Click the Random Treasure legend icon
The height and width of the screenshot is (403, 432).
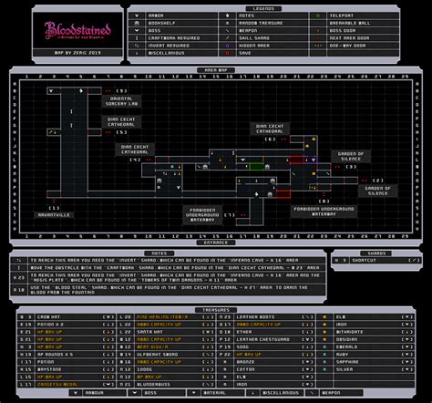pyautogui.click(x=227, y=23)
